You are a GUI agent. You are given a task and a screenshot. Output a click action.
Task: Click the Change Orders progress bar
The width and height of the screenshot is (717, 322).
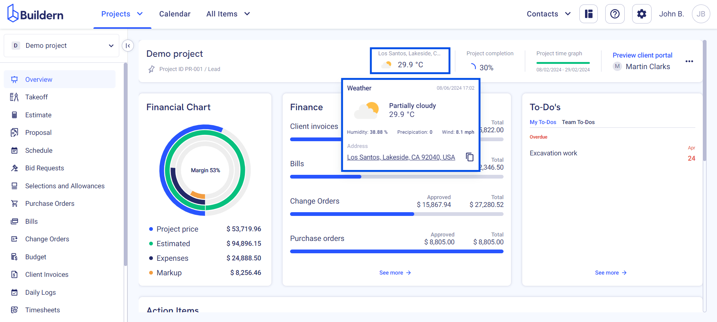(397, 214)
